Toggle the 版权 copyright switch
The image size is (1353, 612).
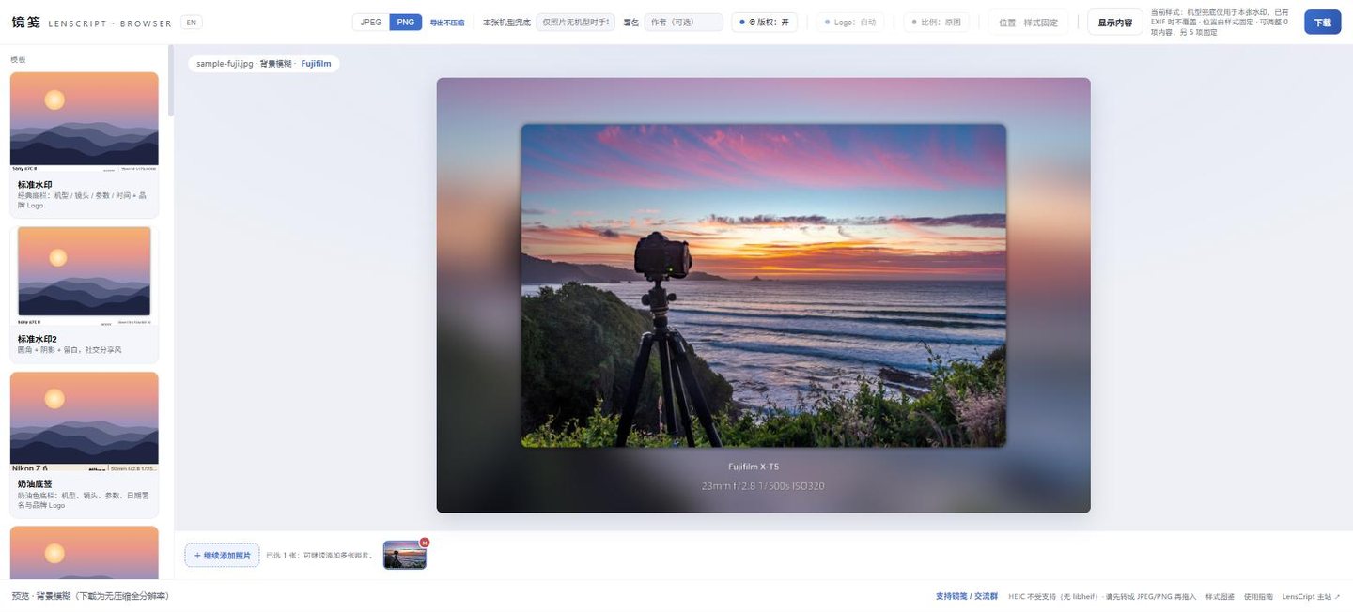coord(764,22)
